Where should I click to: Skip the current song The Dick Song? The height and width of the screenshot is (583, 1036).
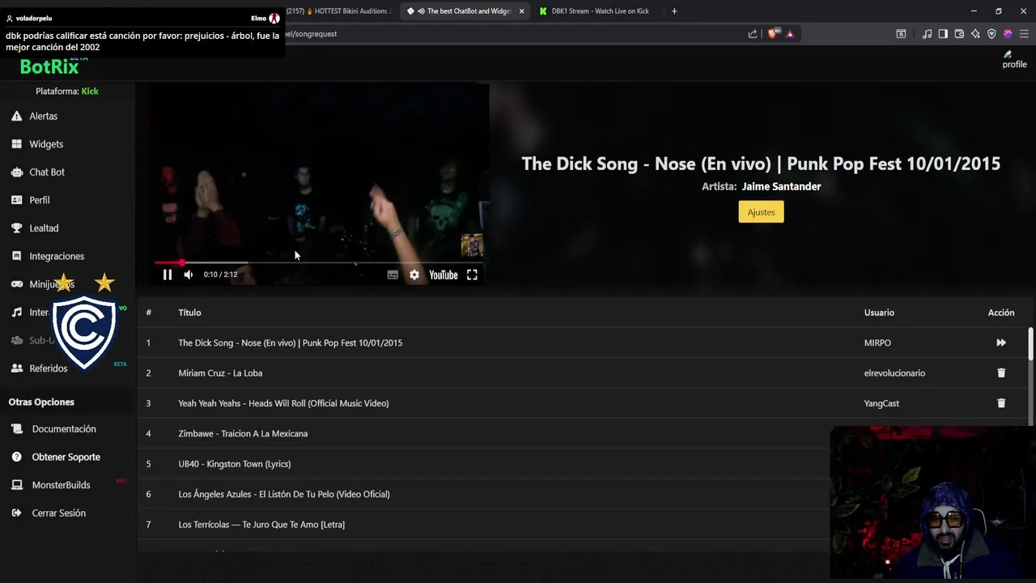click(1001, 343)
